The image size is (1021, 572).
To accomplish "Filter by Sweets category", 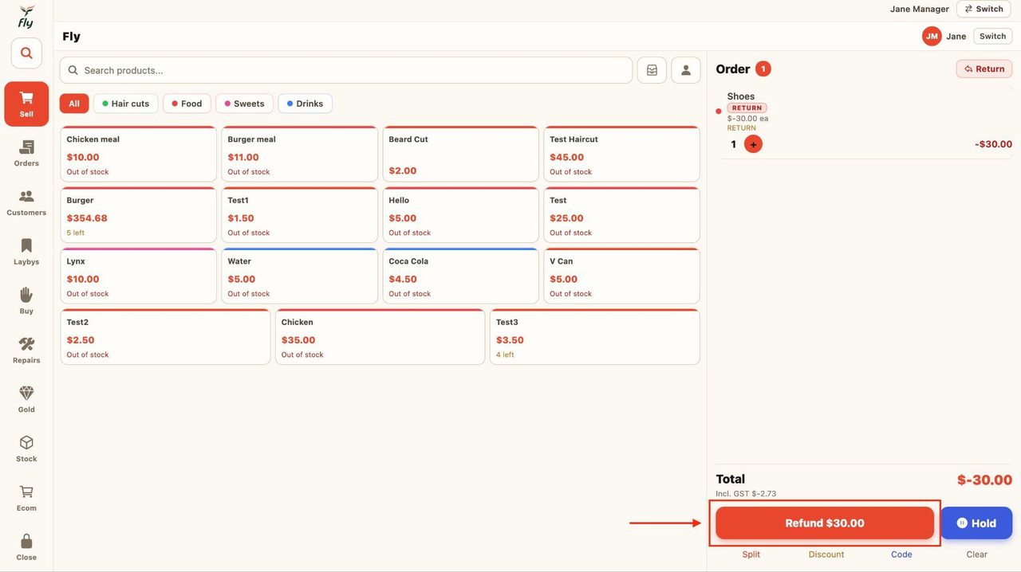I will pos(244,104).
